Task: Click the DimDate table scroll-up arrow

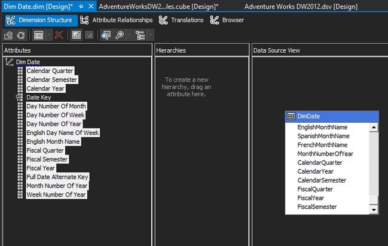Action: pyautogui.click(x=374, y=127)
